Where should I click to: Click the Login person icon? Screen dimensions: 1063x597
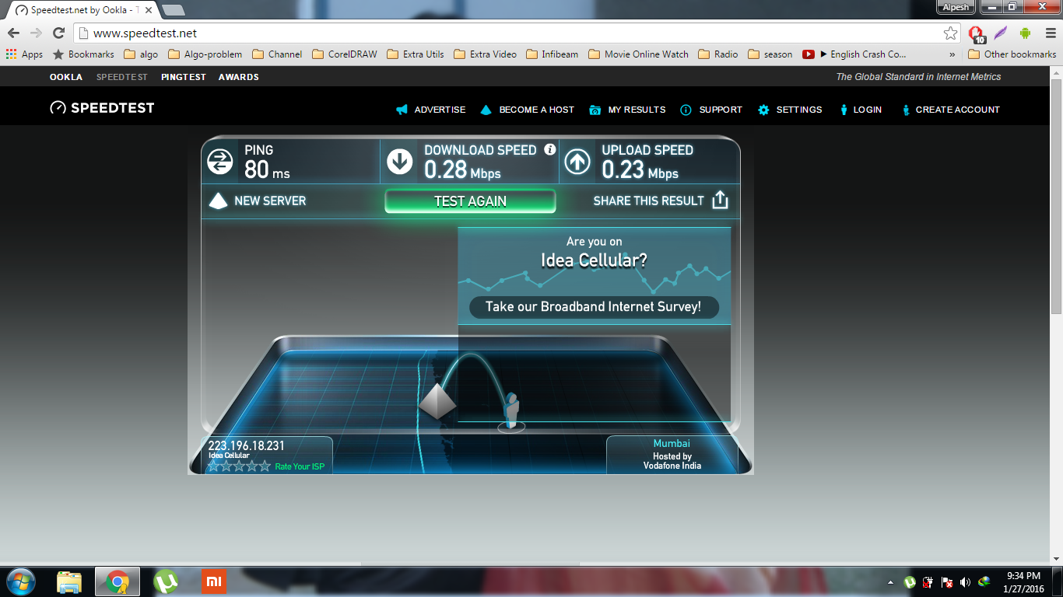pos(844,110)
